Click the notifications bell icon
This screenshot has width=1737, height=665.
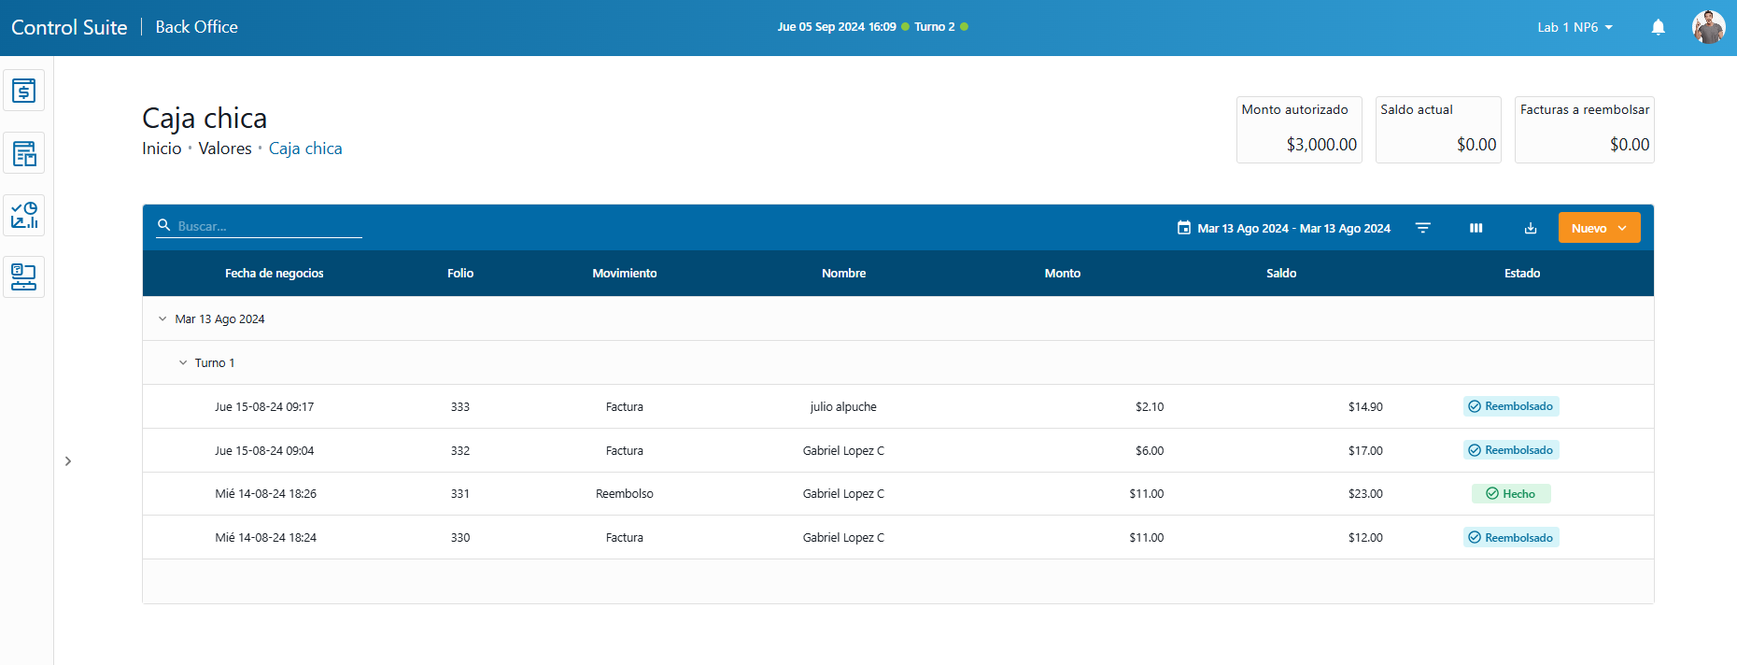1658,27
